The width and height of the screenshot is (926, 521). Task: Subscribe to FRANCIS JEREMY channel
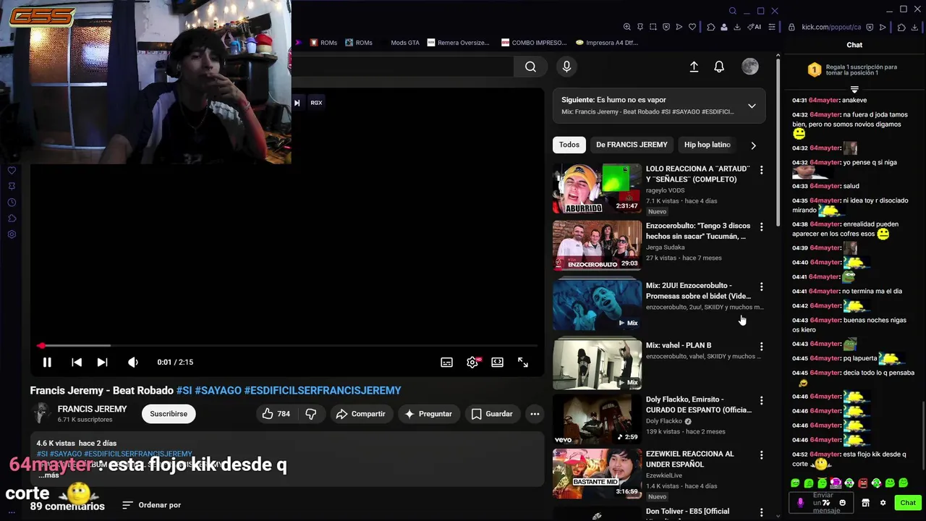(x=169, y=414)
